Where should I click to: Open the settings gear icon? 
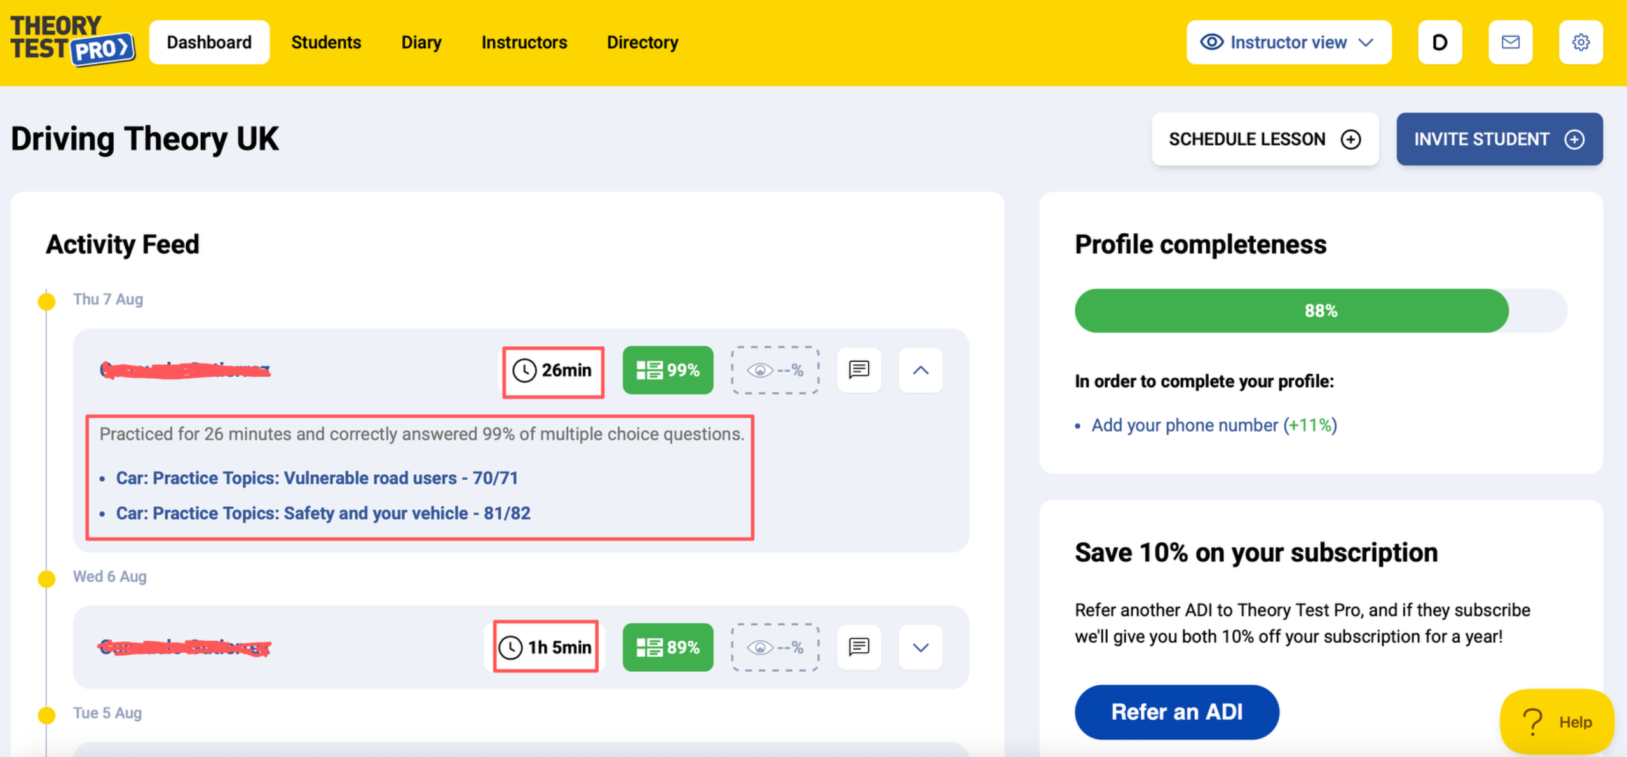point(1581,42)
